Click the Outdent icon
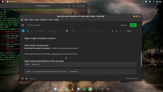Screen dimensions: 163x92 [116, 31]
